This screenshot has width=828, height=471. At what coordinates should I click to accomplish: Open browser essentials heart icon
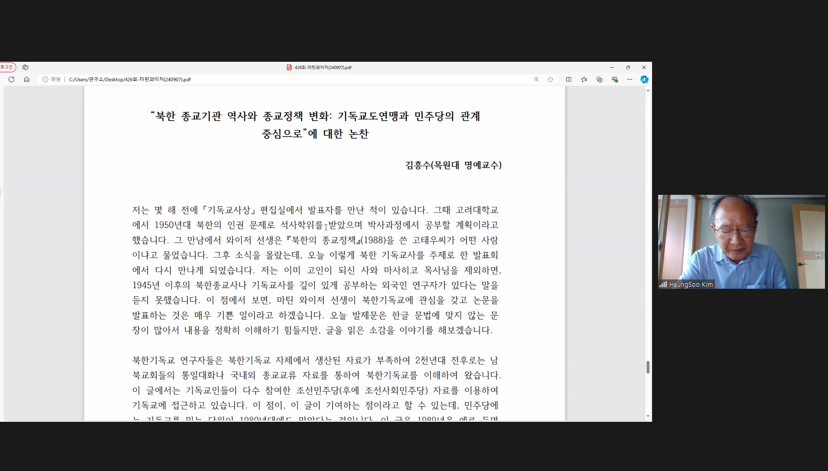click(x=614, y=79)
